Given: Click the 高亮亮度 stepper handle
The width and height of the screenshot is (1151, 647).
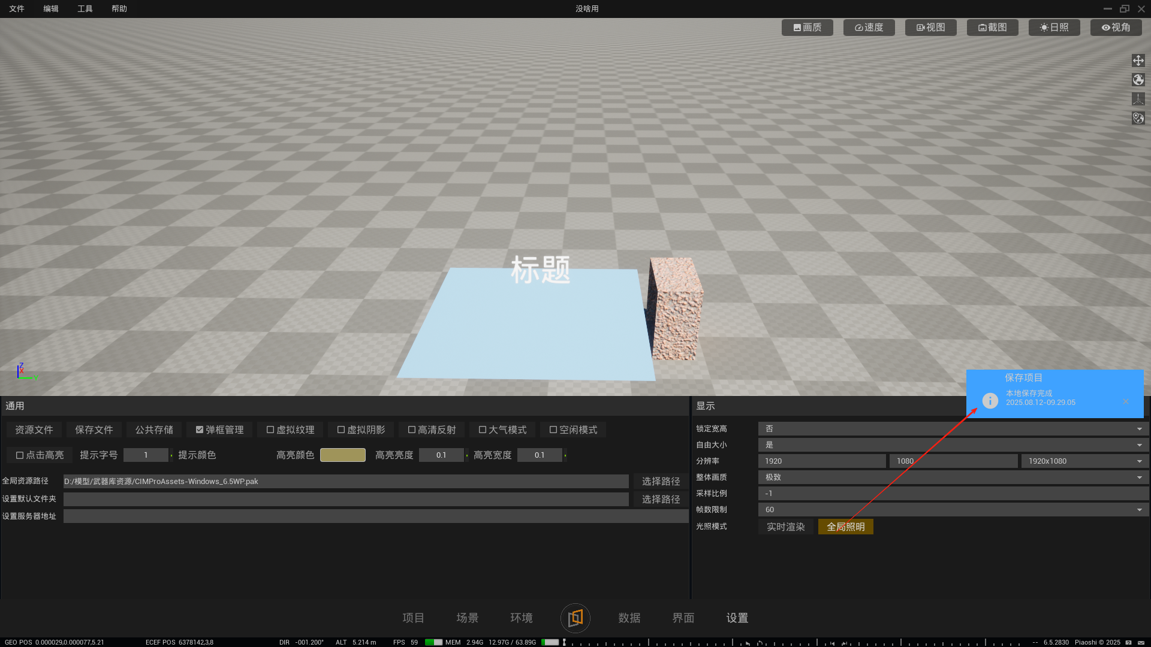Looking at the screenshot, I should 467,455.
